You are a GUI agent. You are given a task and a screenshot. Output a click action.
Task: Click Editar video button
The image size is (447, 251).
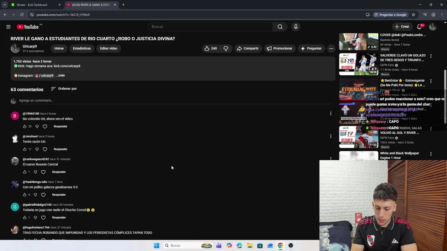click(109, 48)
